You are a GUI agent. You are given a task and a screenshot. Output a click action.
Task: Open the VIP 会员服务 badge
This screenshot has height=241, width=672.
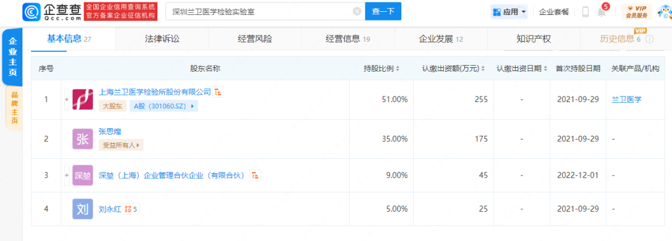(x=637, y=12)
